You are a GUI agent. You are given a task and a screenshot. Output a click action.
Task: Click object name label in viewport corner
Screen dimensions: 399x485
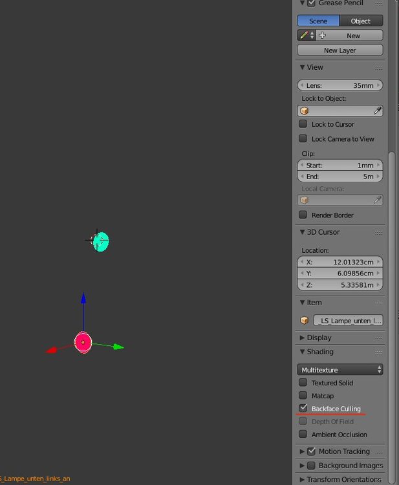35,479
